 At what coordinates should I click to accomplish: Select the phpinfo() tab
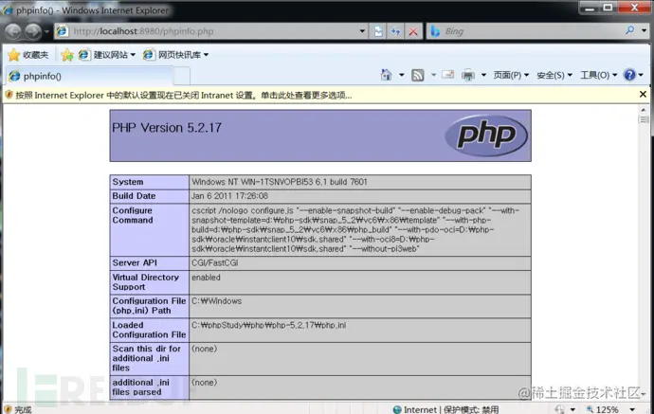click(89, 76)
